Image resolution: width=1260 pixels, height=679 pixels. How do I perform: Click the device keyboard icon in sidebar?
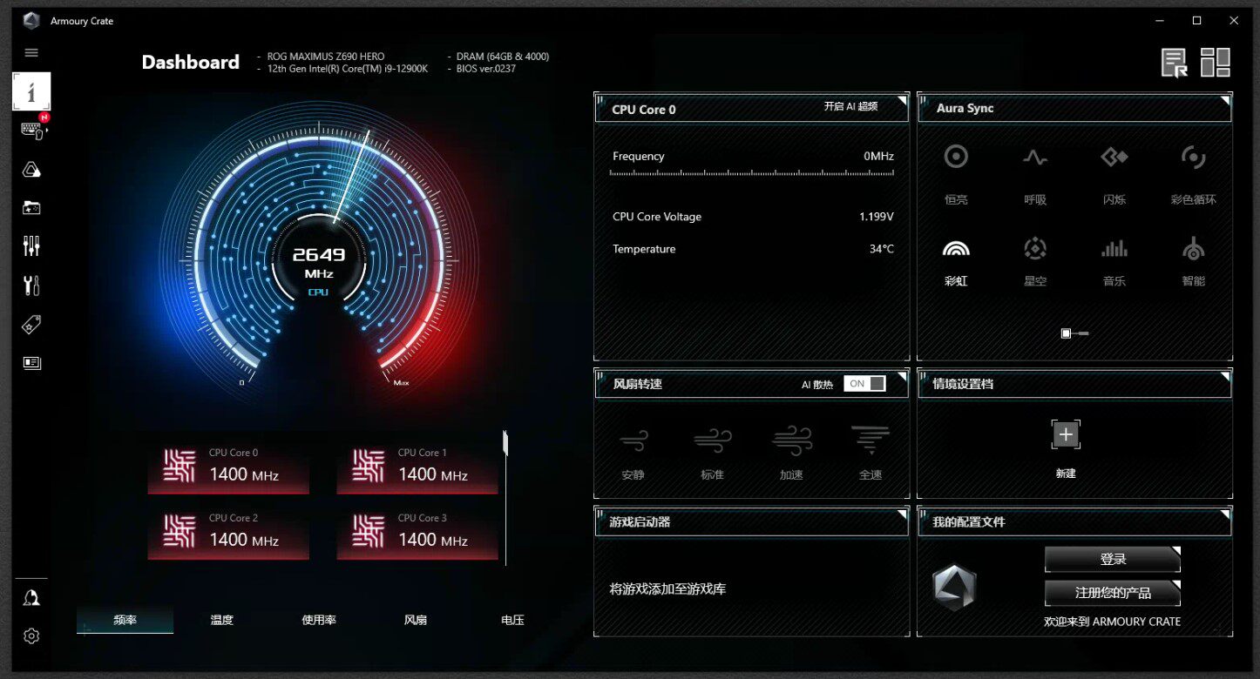32,130
